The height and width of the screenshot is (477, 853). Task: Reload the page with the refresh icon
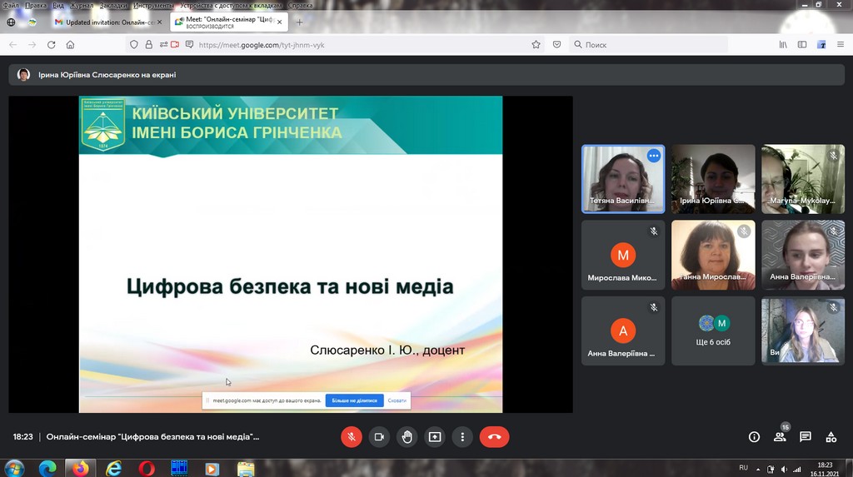[x=51, y=45]
